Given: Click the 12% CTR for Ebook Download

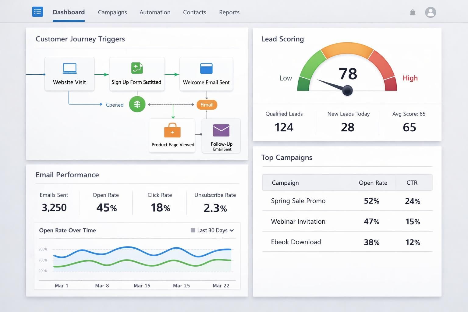Looking at the screenshot, I should pos(413,242).
